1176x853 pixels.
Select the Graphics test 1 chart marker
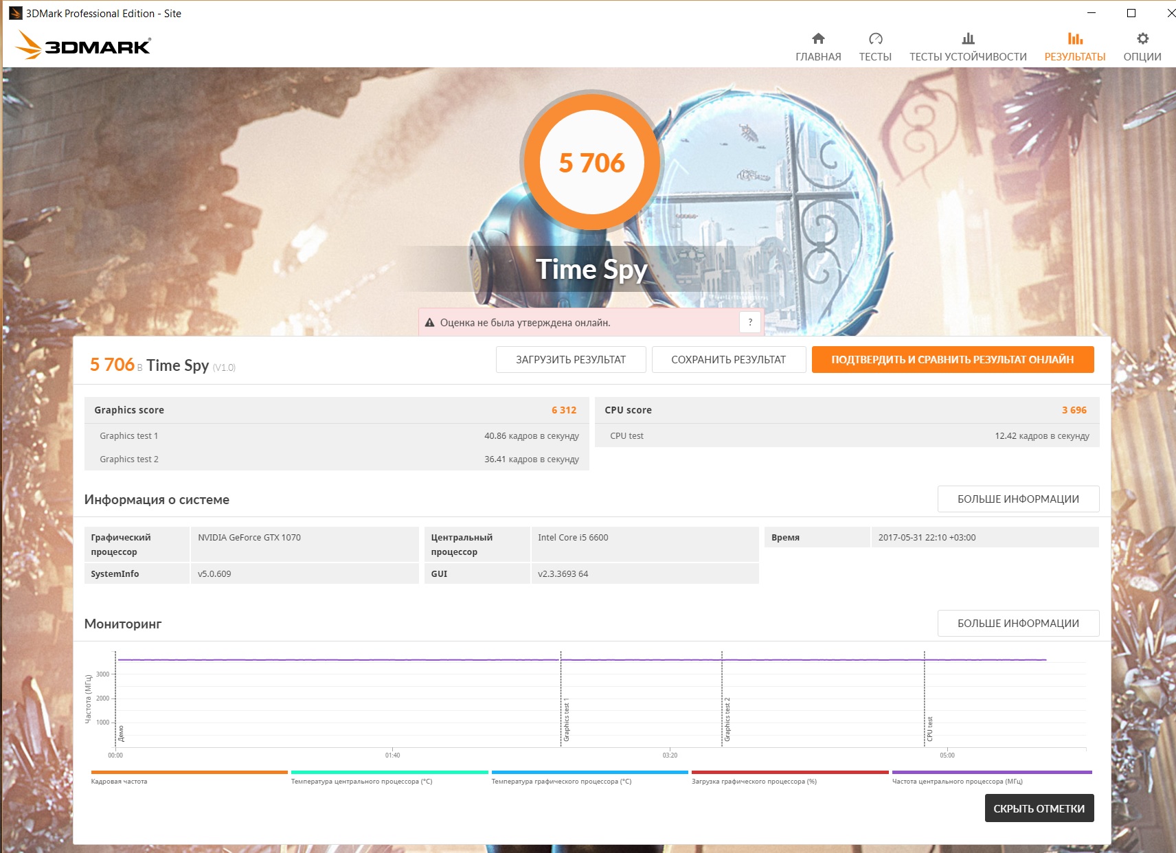click(x=567, y=720)
